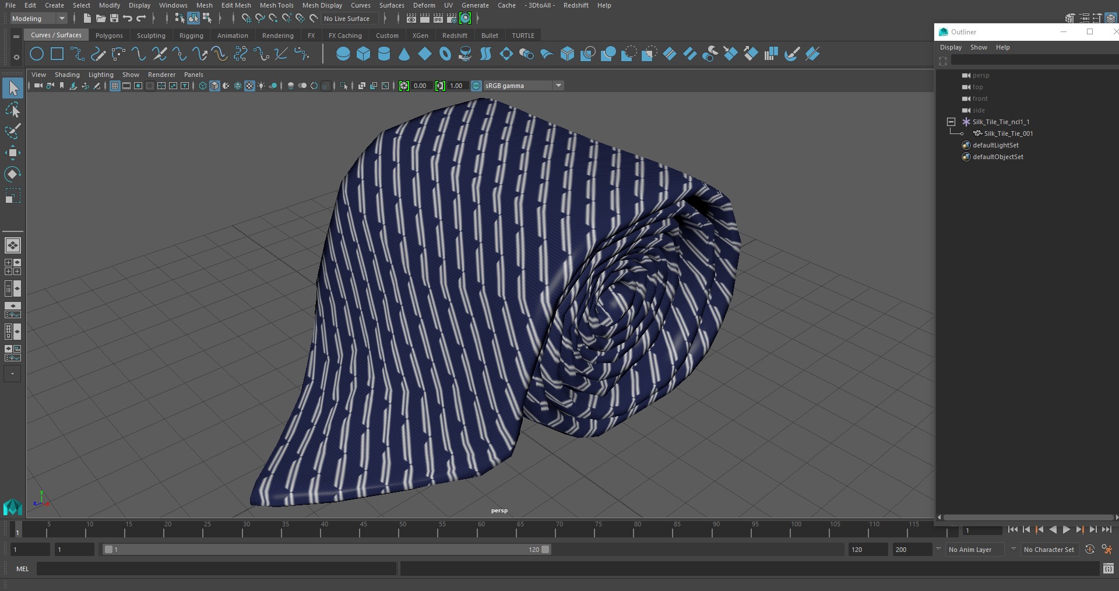Open the Modeling menu set dropdown
Viewport: 1119px width, 591px height.
click(x=38, y=19)
